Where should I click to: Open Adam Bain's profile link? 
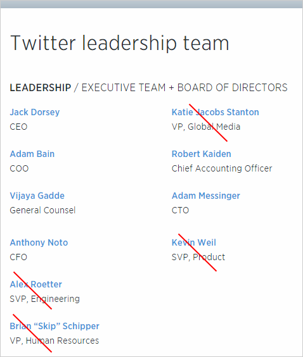pos(32,154)
